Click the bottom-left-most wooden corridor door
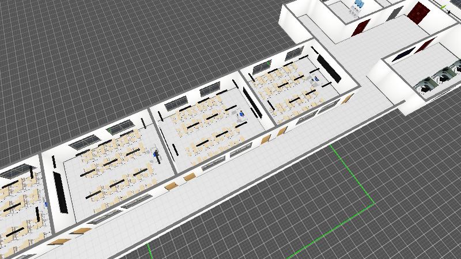461x259 pixels. tap(56, 241)
